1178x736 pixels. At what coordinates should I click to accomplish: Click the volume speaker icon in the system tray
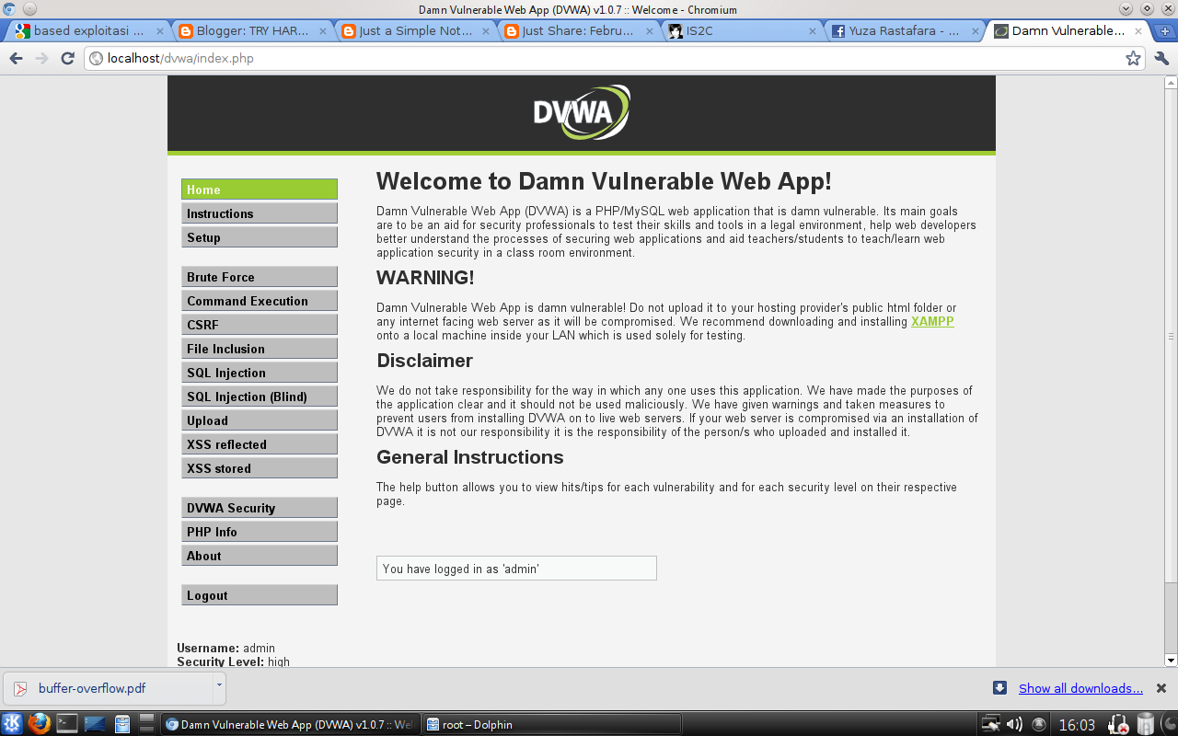coord(1013,724)
